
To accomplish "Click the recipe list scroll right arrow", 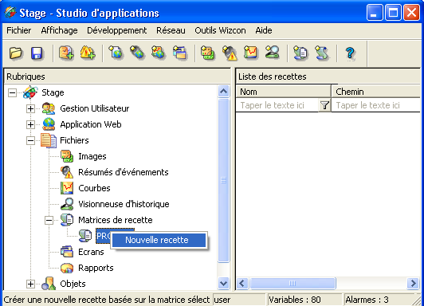I will 413,284.
